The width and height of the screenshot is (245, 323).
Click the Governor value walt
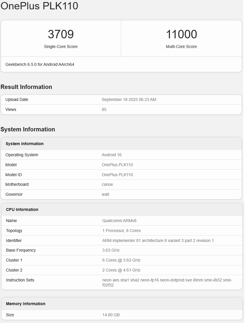[x=105, y=194]
